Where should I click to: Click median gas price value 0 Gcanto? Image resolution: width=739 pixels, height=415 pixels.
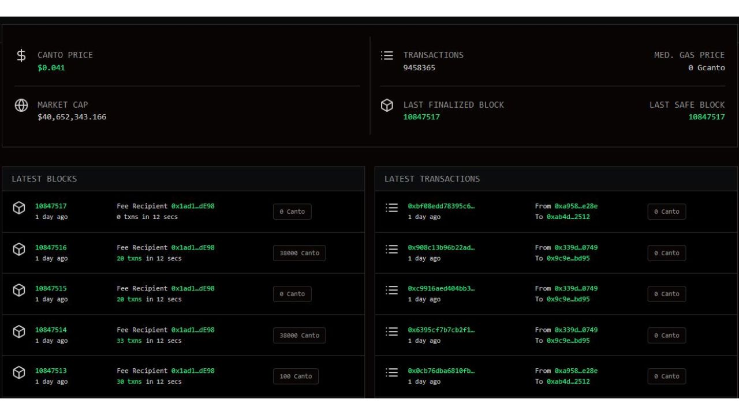pos(707,68)
